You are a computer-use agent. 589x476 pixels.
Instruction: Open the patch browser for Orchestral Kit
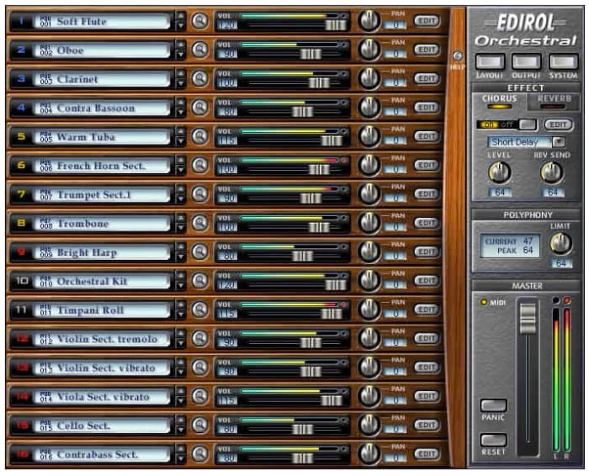point(200,281)
